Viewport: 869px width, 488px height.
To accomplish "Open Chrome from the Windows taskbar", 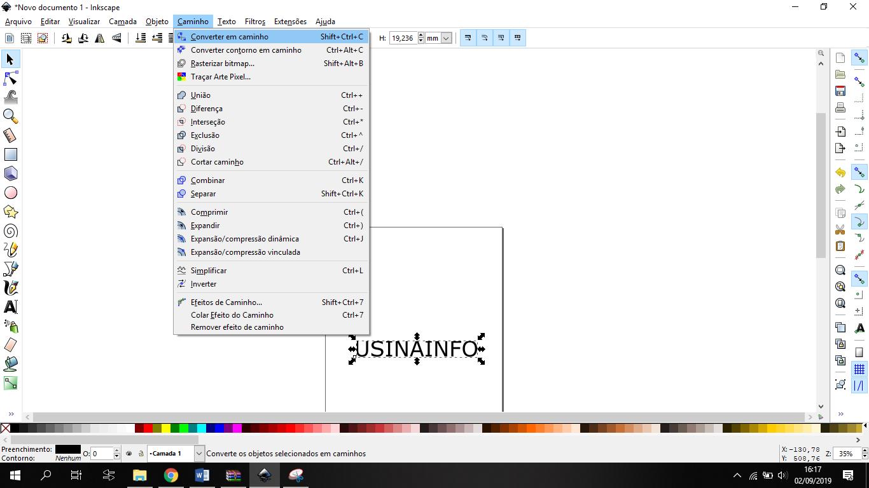I will coord(170,475).
